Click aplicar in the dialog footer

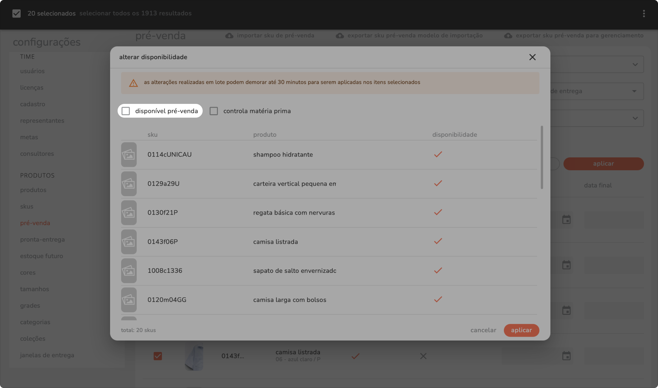pos(521,330)
